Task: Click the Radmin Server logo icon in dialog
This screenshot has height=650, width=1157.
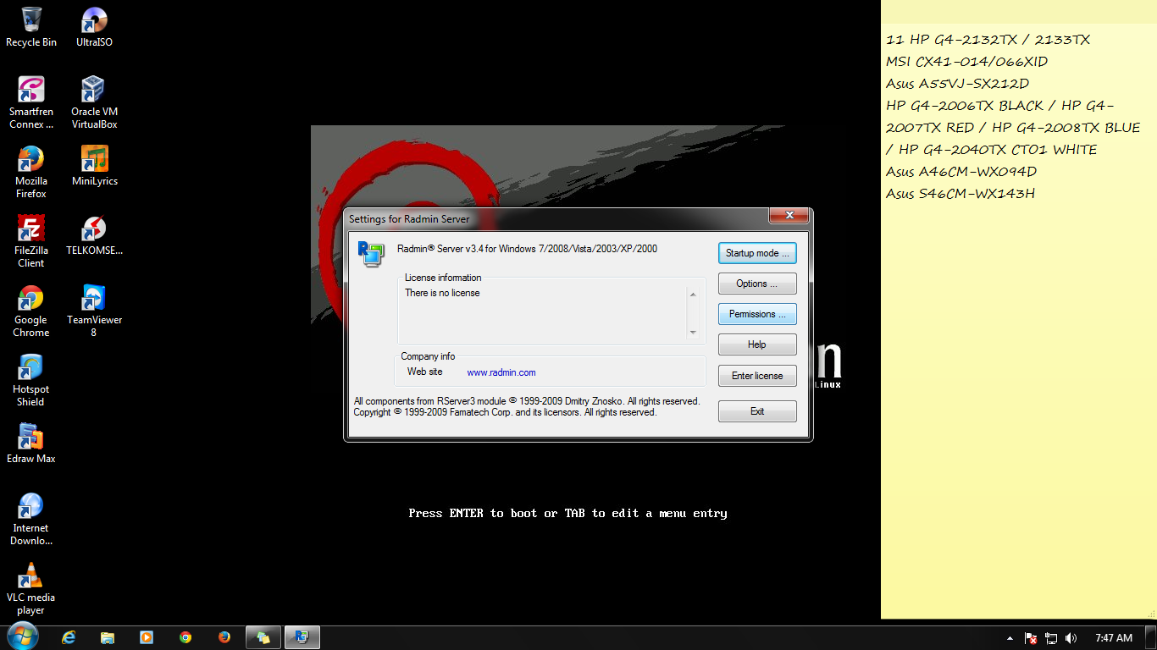Action: (x=370, y=253)
